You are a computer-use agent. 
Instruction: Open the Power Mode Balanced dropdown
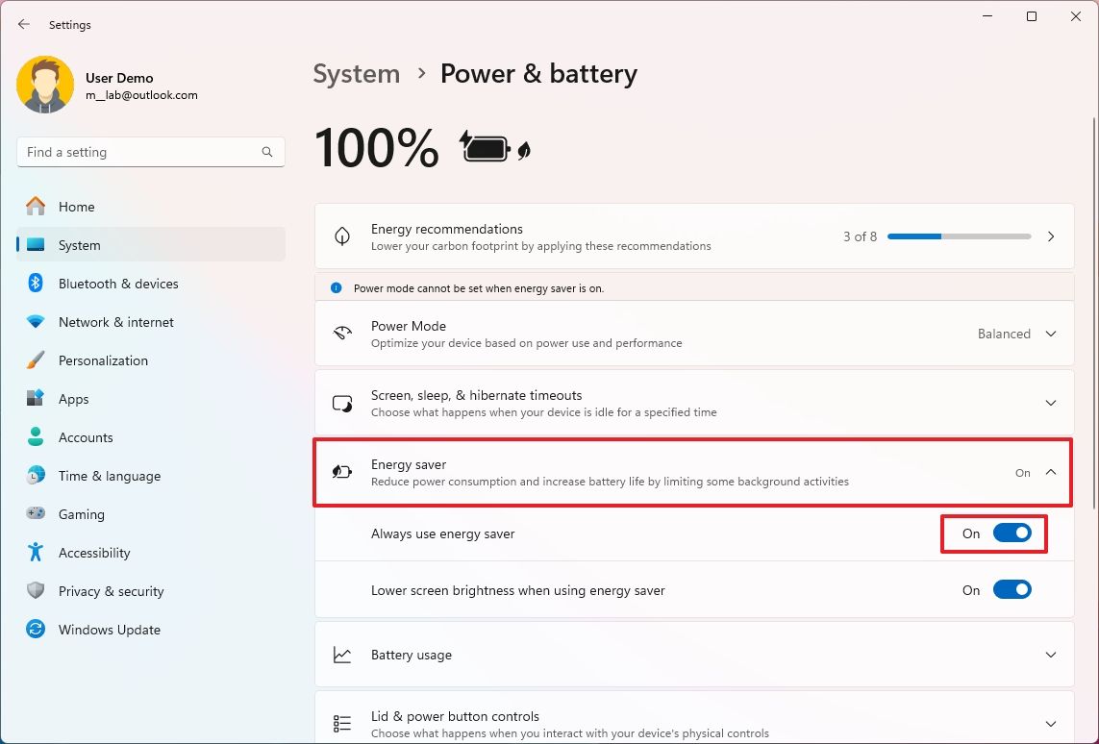[x=1017, y=334]
